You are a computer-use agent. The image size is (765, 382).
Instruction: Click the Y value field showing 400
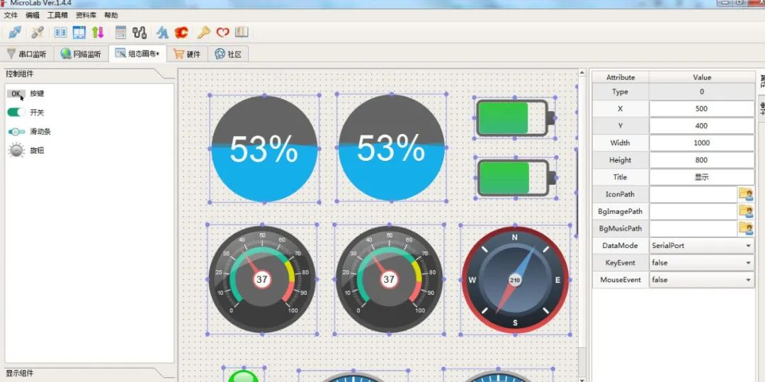(x=701, y=126)
